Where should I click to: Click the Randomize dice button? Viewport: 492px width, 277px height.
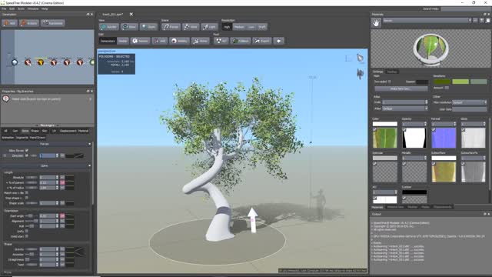click(x=53, y=23)
